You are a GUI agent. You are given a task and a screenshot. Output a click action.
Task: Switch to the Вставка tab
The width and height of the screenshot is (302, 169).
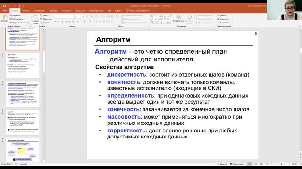click(26, 11)
